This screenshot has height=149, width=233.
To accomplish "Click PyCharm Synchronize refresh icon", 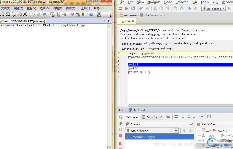I will click(133, 8).
